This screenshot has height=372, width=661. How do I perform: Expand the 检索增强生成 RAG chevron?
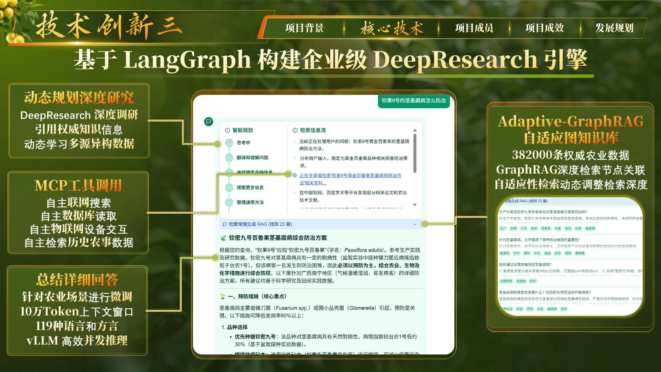pyautogui.click(x=415, y=224)
